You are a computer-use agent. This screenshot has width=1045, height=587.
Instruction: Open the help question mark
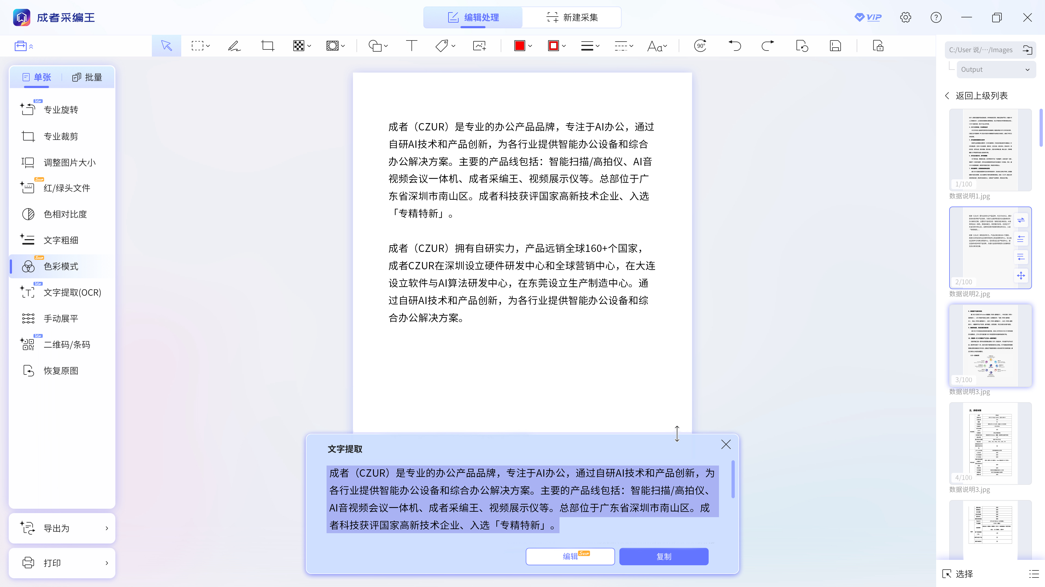click(x=936, y=17)
